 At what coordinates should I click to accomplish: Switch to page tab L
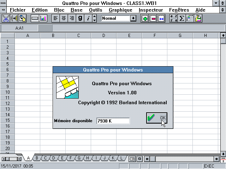(x=121, y=158)
